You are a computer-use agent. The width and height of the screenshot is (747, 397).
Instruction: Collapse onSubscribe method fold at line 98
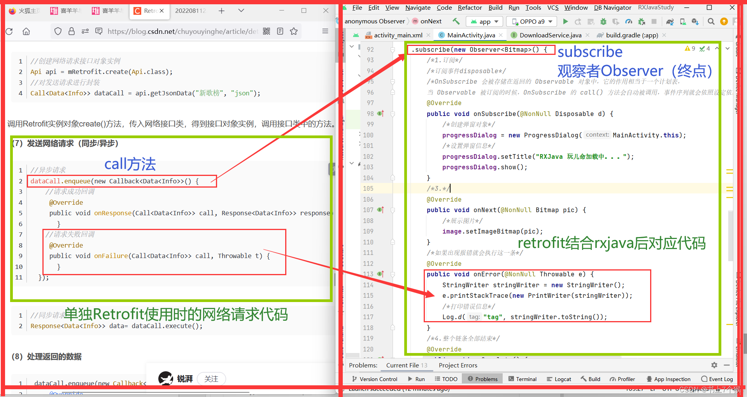393,114
